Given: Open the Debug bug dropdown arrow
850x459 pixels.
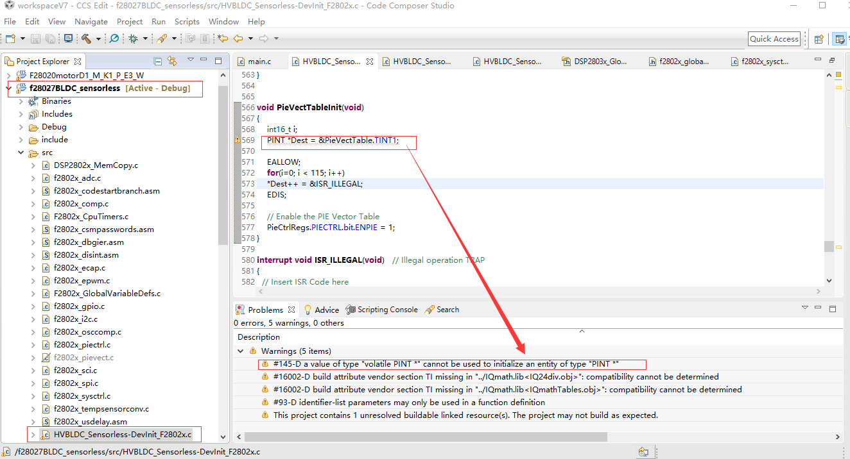Looking at the screenshot, I should pos(144,38).
